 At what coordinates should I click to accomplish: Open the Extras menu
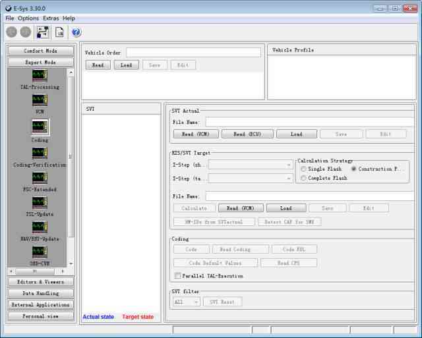[x=51, y=18]
